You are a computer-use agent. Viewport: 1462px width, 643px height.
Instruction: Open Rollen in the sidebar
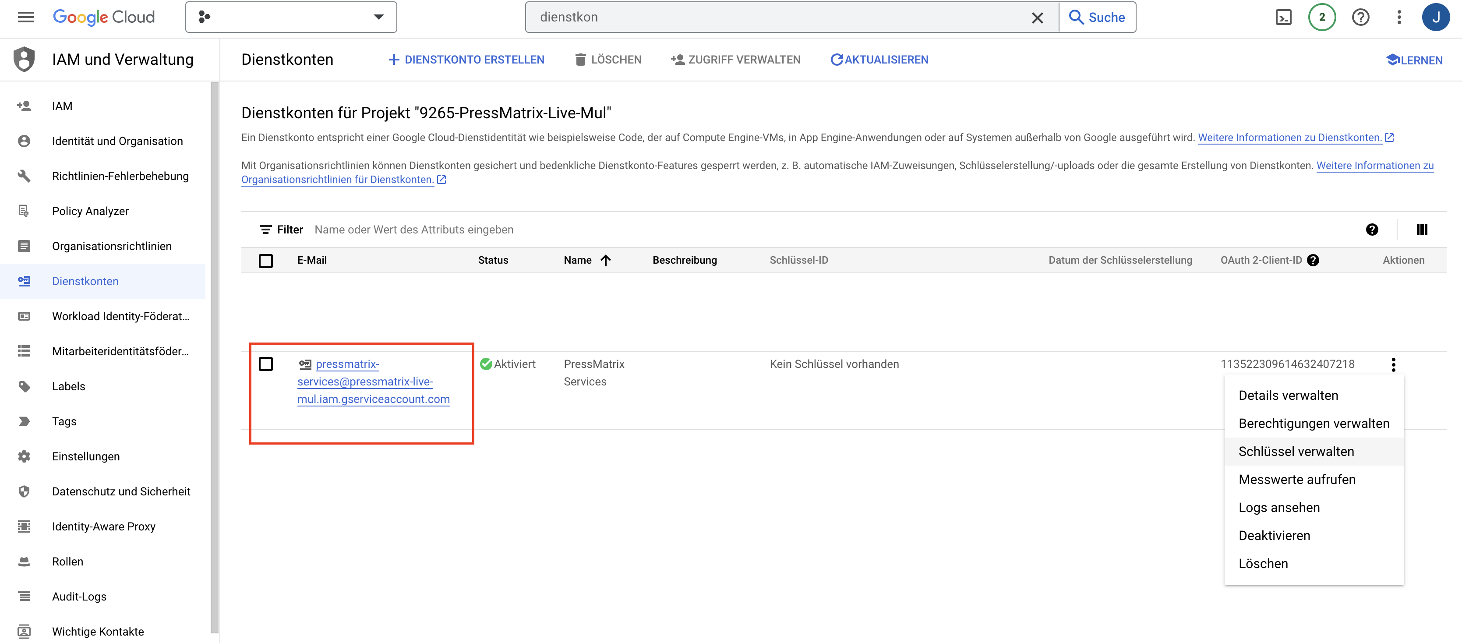103,562
